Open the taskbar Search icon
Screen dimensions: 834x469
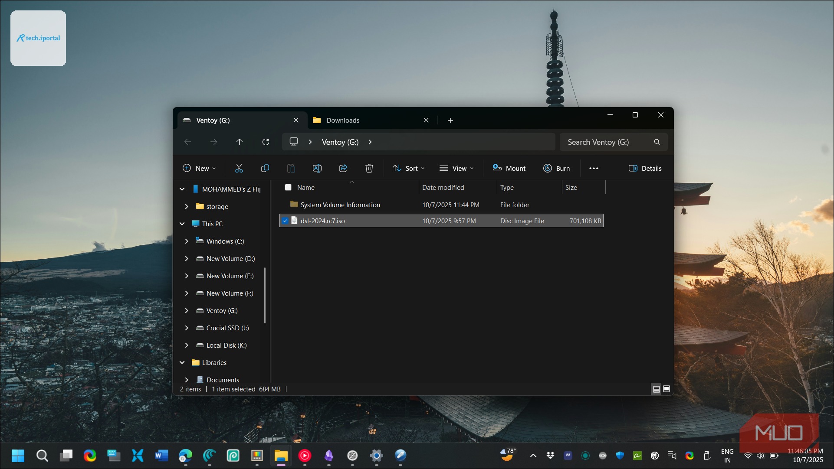point(42,455)
